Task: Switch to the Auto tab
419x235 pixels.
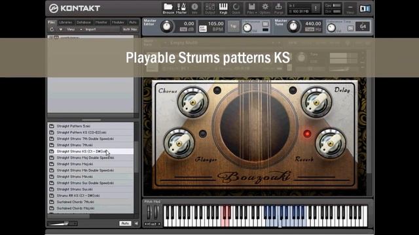Action: (x=133, y=22)
